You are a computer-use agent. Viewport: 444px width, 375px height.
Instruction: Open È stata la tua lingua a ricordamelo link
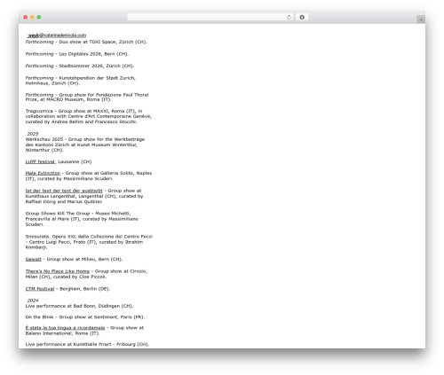point(65,328)
